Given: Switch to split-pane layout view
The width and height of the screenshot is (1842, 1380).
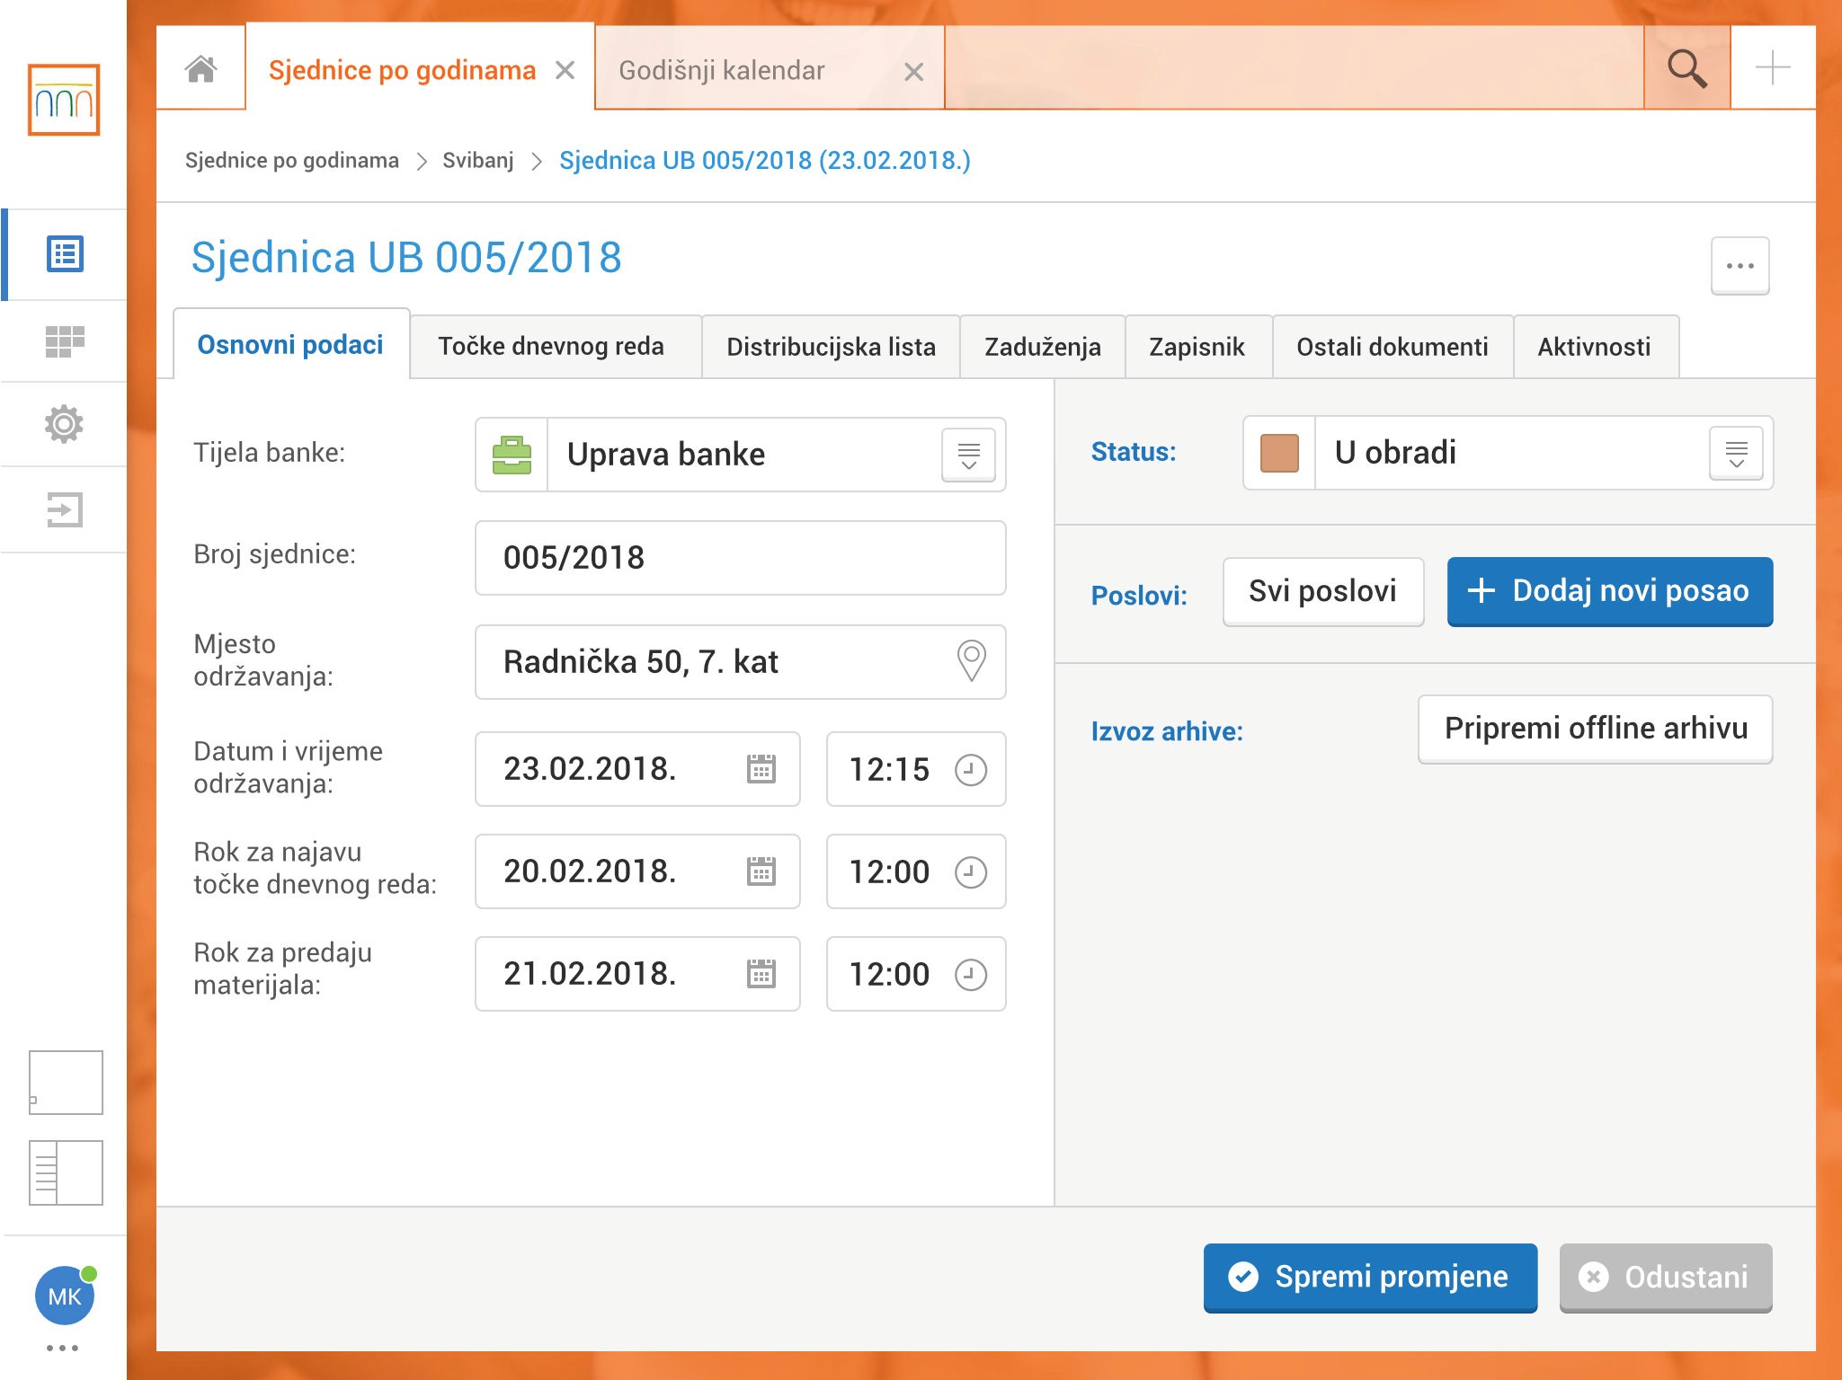Looking at the screenshot, I should point(66,1172).
